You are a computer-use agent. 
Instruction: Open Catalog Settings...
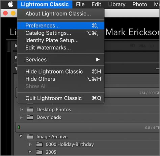[61, 33]
